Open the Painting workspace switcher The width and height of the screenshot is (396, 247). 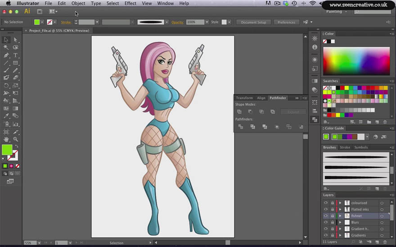[x=337, y=11]
